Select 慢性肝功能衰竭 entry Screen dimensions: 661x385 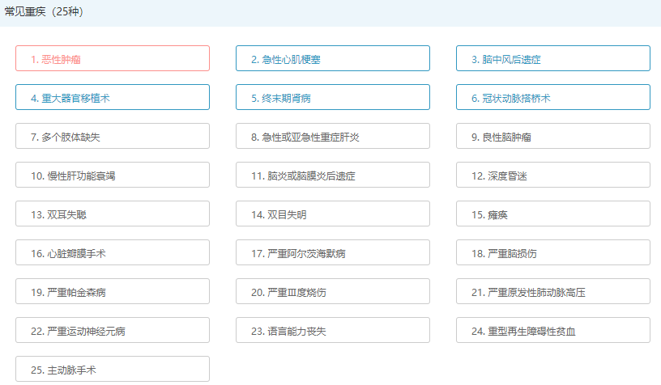(112, 176)
